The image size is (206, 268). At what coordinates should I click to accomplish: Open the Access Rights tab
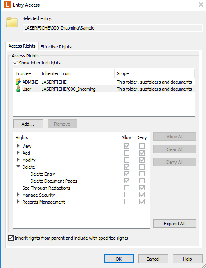(22, 46)
